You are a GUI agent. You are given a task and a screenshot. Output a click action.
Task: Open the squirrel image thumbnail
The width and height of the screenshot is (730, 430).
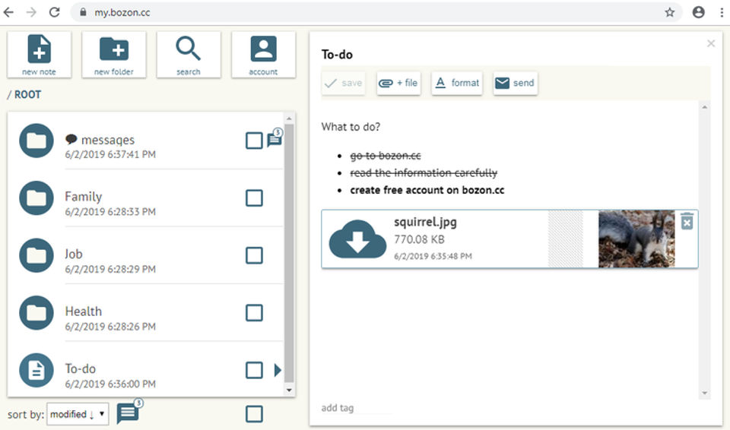point(636,239)
